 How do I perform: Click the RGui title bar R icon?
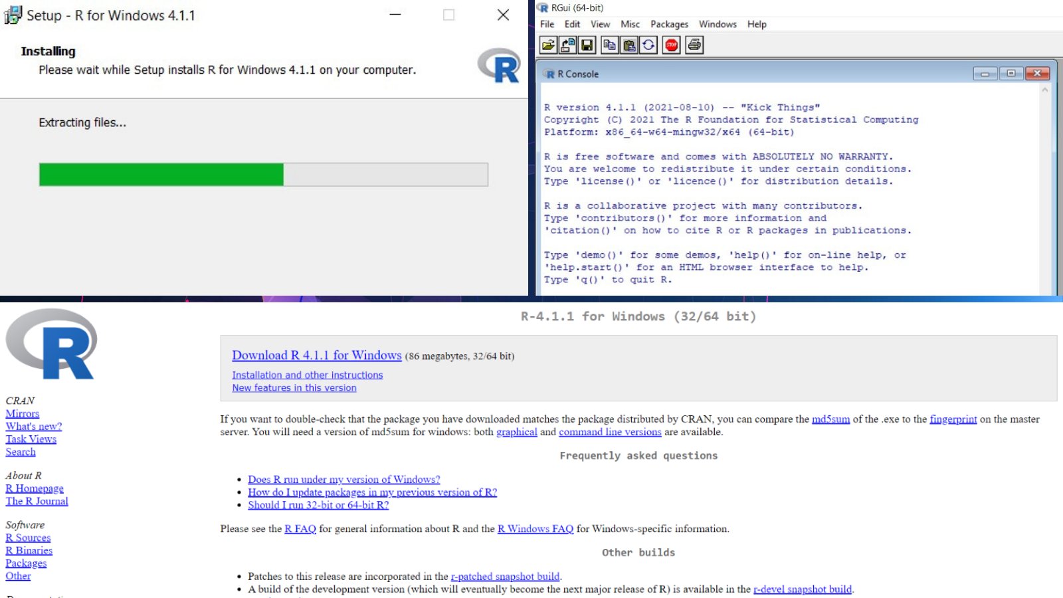coord(543,7)
